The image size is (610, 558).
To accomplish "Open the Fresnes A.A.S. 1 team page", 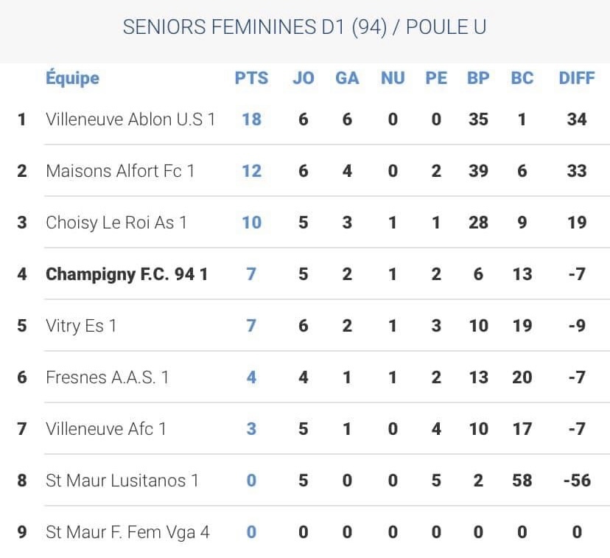I will click(107, 377).
